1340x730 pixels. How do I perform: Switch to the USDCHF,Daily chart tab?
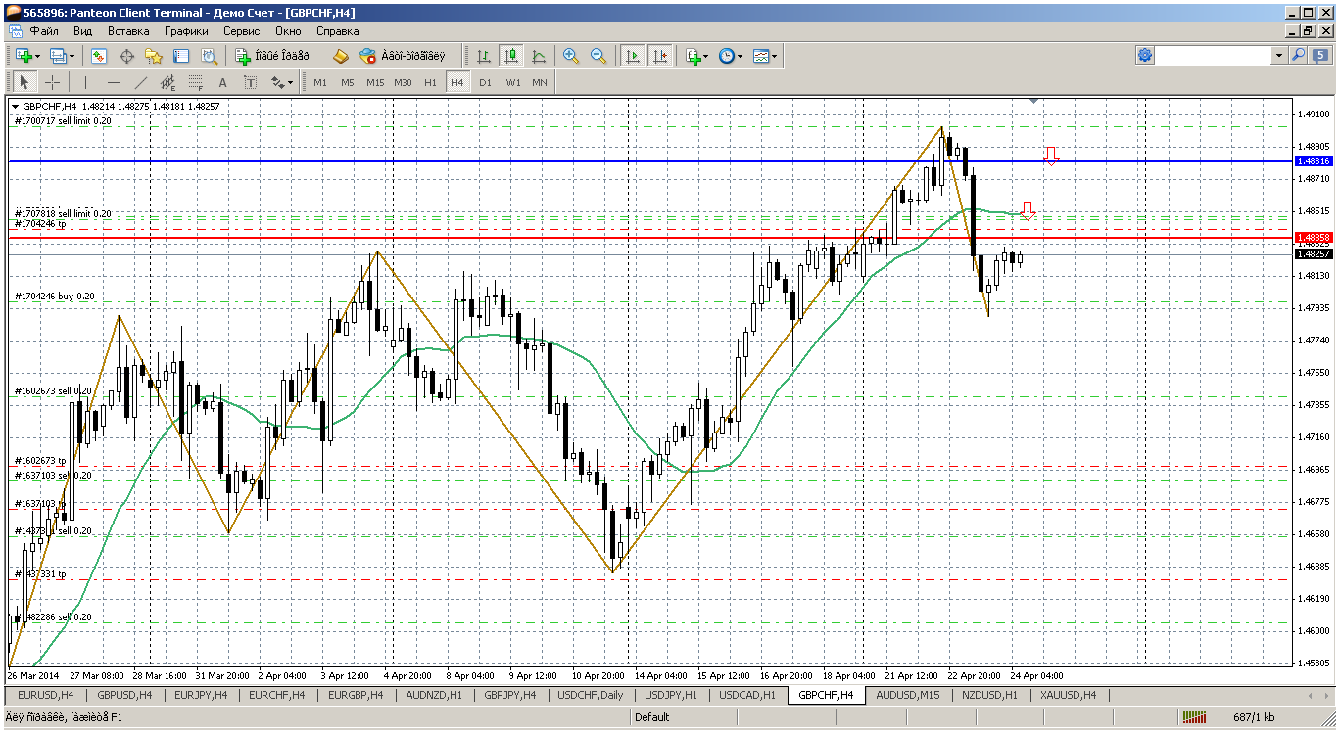point(589,695)
